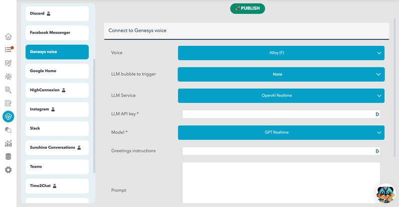399x207 pixels.
Task: Open the form checklist icon in sidebar
Action: pyautogui.click(x=8, y=103)
